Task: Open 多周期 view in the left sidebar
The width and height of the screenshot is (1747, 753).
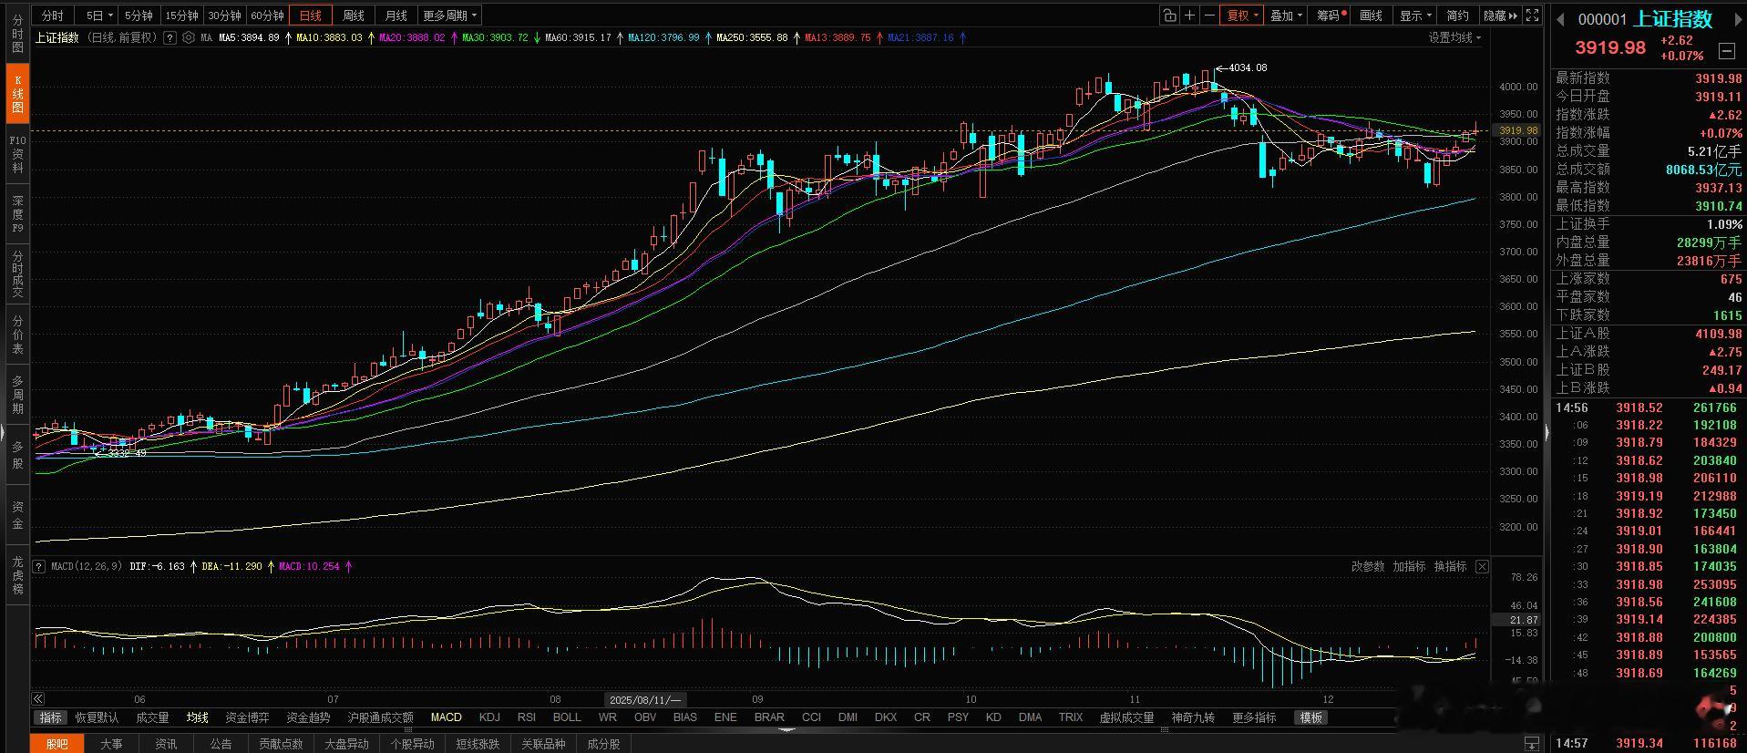Action: [x=17, y=394]
